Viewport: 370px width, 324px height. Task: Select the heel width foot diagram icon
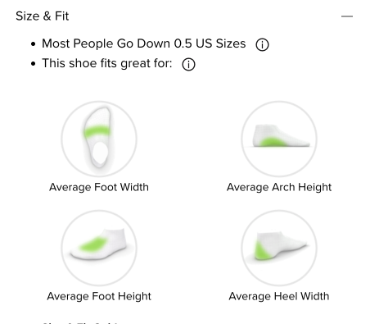coord(279,248)
